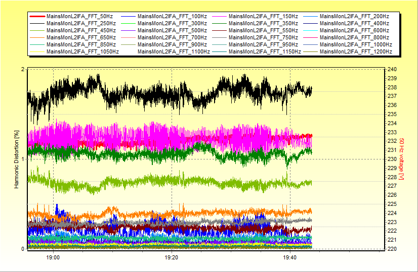The image size is (418, 272).
Task: Click the 19:40 time axis label
Action: point(290,257)
